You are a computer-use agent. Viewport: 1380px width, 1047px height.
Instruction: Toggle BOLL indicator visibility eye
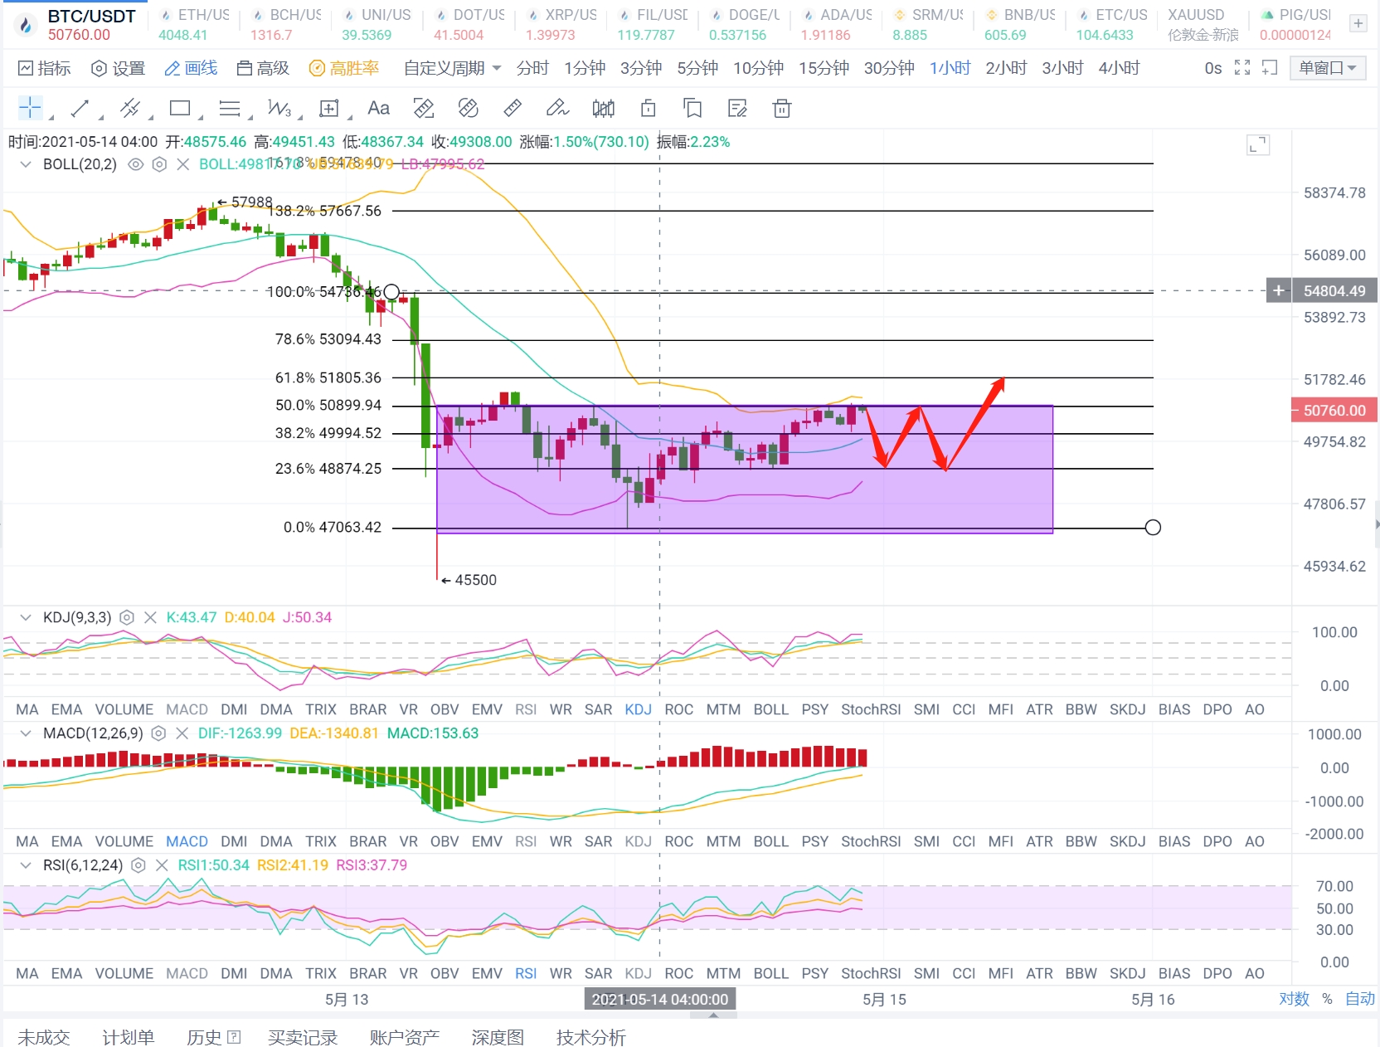135,164
